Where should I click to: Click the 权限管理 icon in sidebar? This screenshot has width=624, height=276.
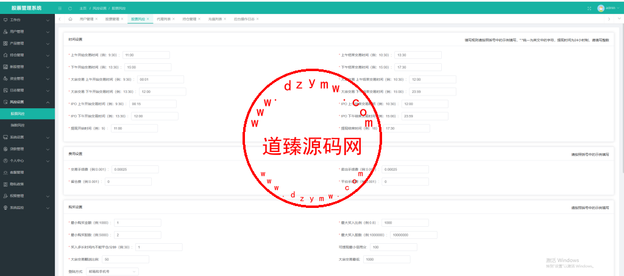point(5,196)
